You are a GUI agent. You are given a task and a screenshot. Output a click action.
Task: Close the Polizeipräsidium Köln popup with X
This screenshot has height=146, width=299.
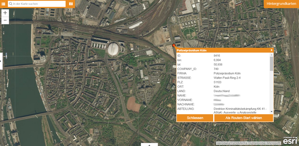point(271,50)
